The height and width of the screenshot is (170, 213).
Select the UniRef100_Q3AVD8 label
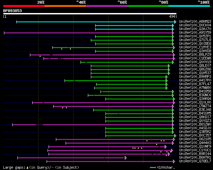pyautogui.click(x=195, y=51)
